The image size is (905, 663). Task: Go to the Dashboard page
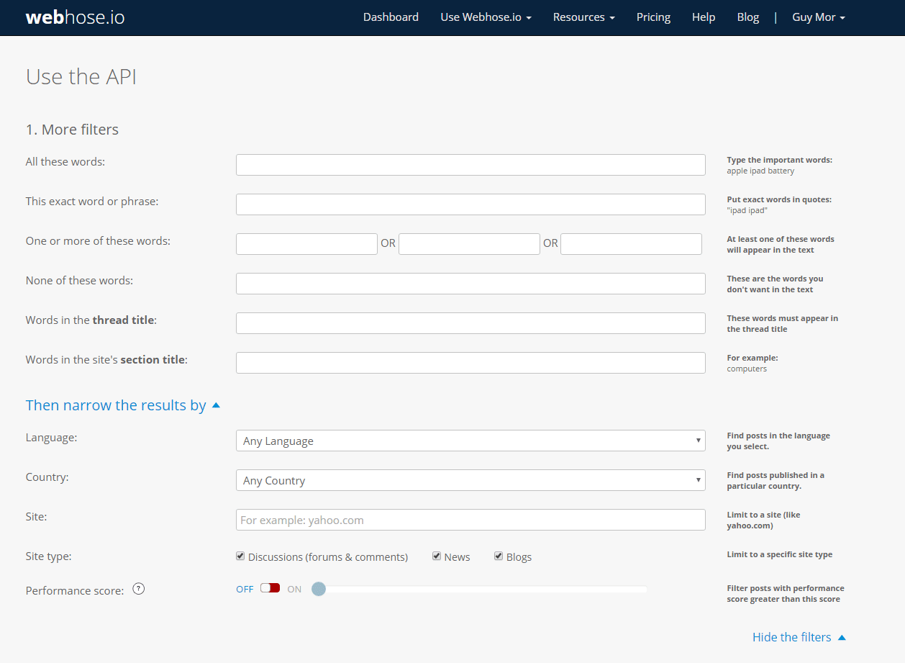tap(391, 17)
